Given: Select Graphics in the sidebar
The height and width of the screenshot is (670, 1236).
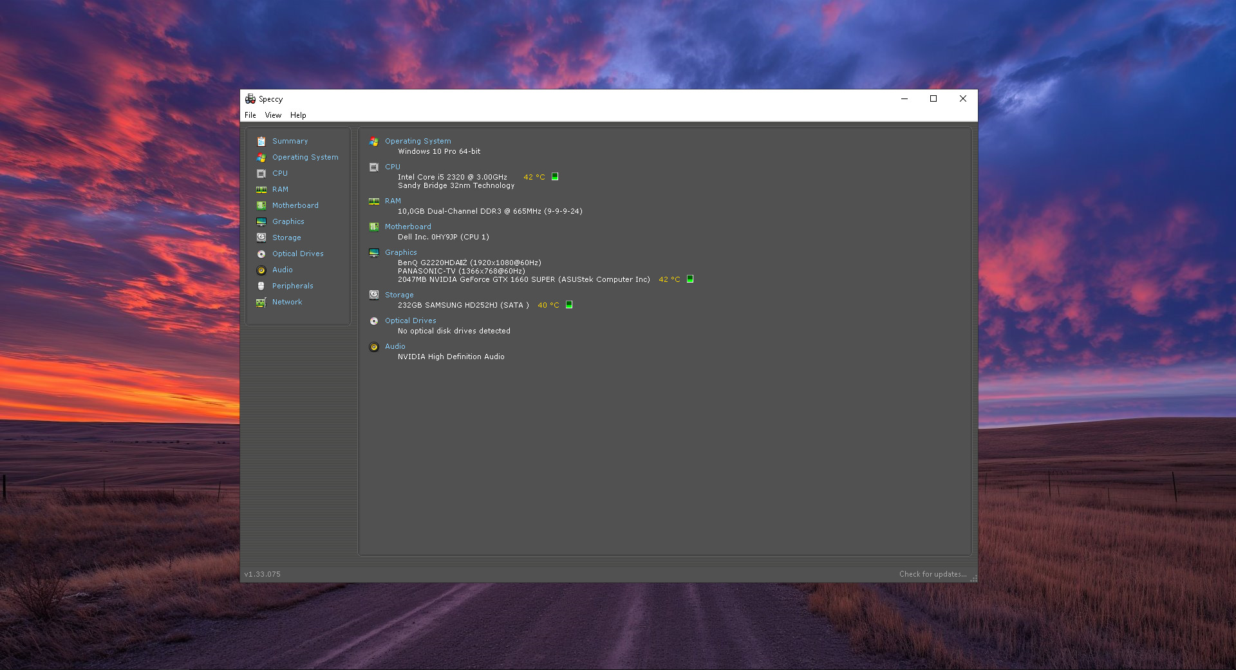Looking at the screenshot, I should [288, 221].
